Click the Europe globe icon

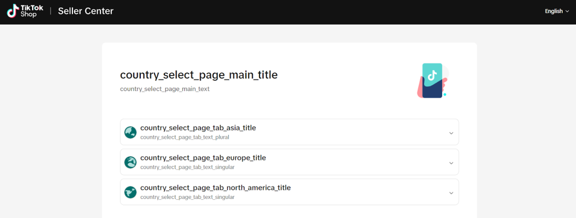point(131,162)
